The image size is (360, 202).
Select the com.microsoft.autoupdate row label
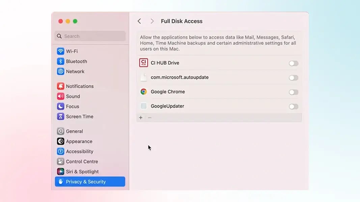tap(179, 77)
